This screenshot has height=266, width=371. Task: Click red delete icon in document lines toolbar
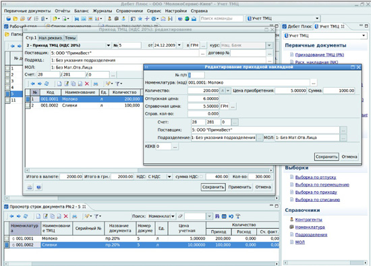(x=66, y=216)
